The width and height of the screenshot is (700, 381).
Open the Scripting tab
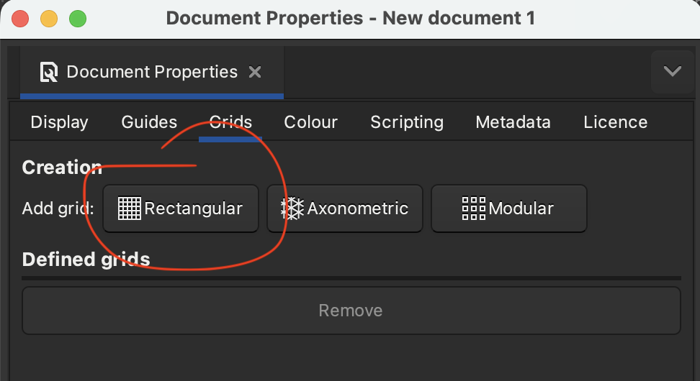pos(407,122)
